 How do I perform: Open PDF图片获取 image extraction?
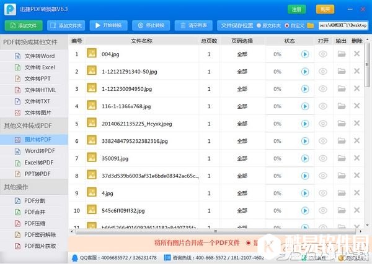[x=34, y=246]
